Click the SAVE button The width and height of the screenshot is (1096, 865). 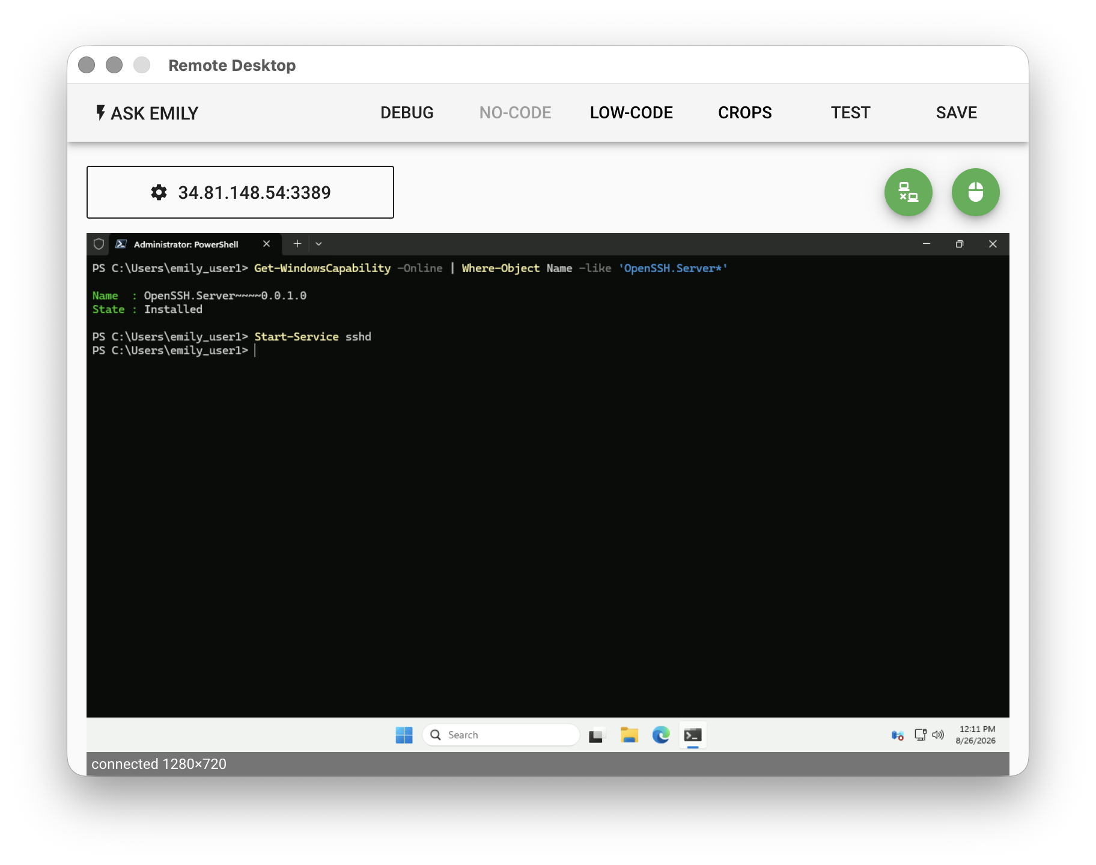coord(956,112)
